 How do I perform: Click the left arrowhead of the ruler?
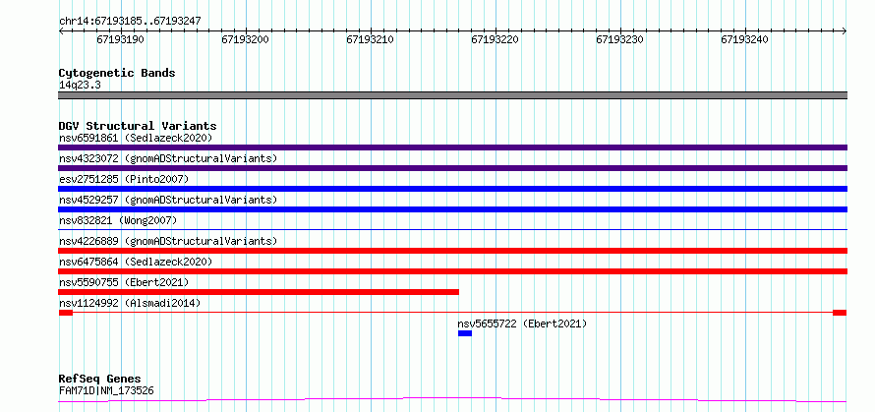(x=61, y=30)
